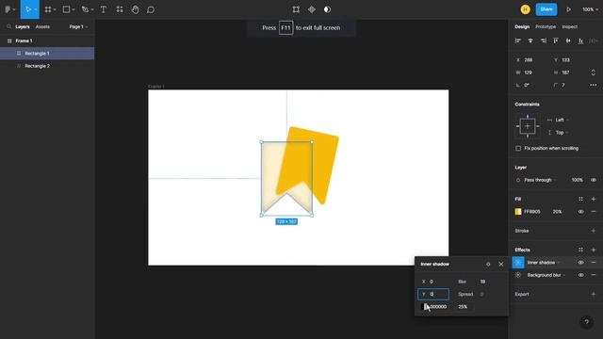
Task: Search layers with the magnifier icon
Action: pyautogui.click(x=8, y=27)
